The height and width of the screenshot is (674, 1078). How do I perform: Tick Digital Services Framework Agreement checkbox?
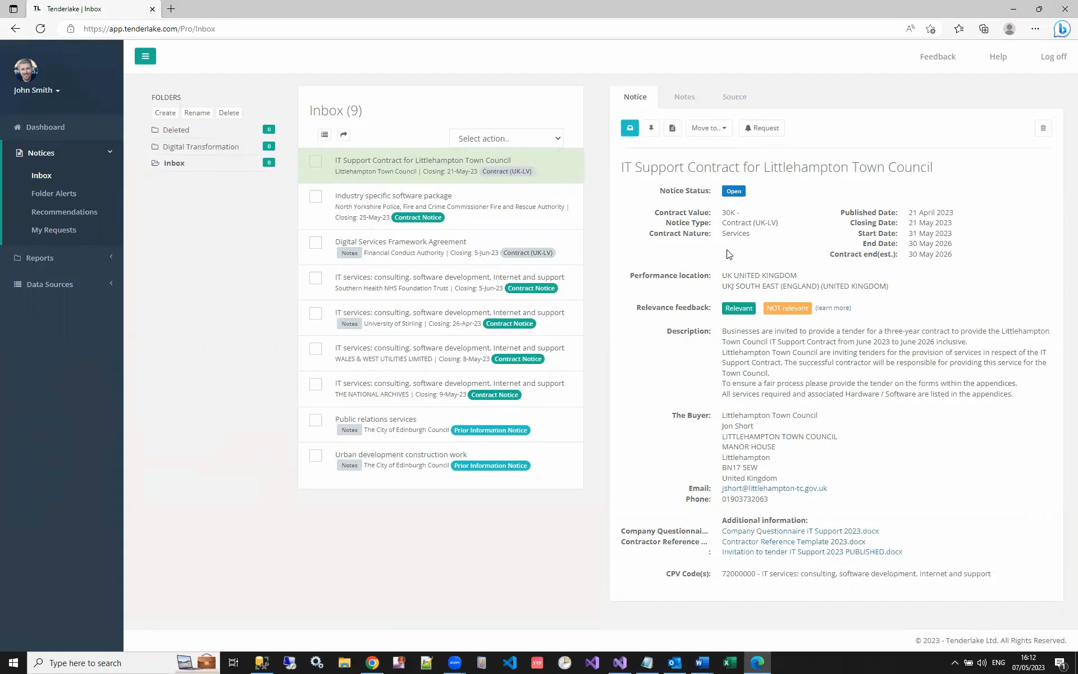pos(316,243)
